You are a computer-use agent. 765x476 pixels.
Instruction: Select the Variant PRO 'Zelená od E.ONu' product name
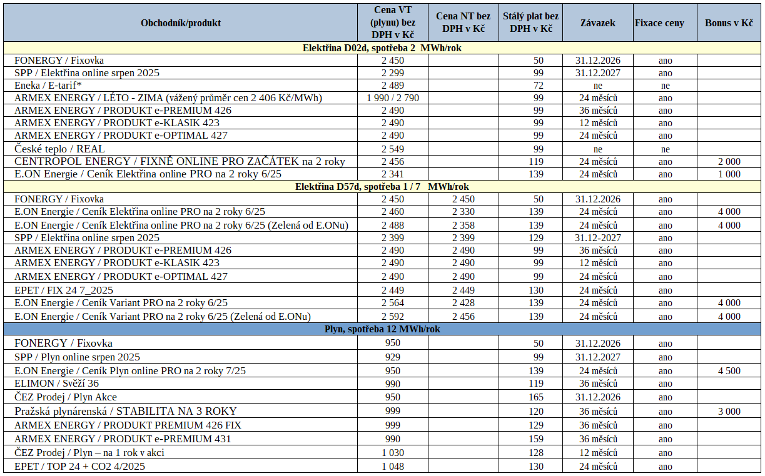(163, 316)
